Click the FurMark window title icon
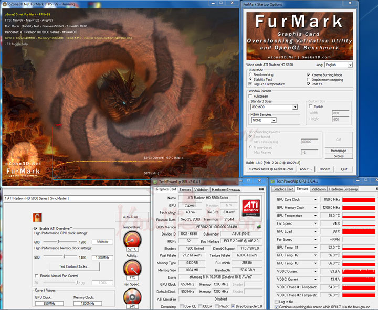 click(5, 4)
